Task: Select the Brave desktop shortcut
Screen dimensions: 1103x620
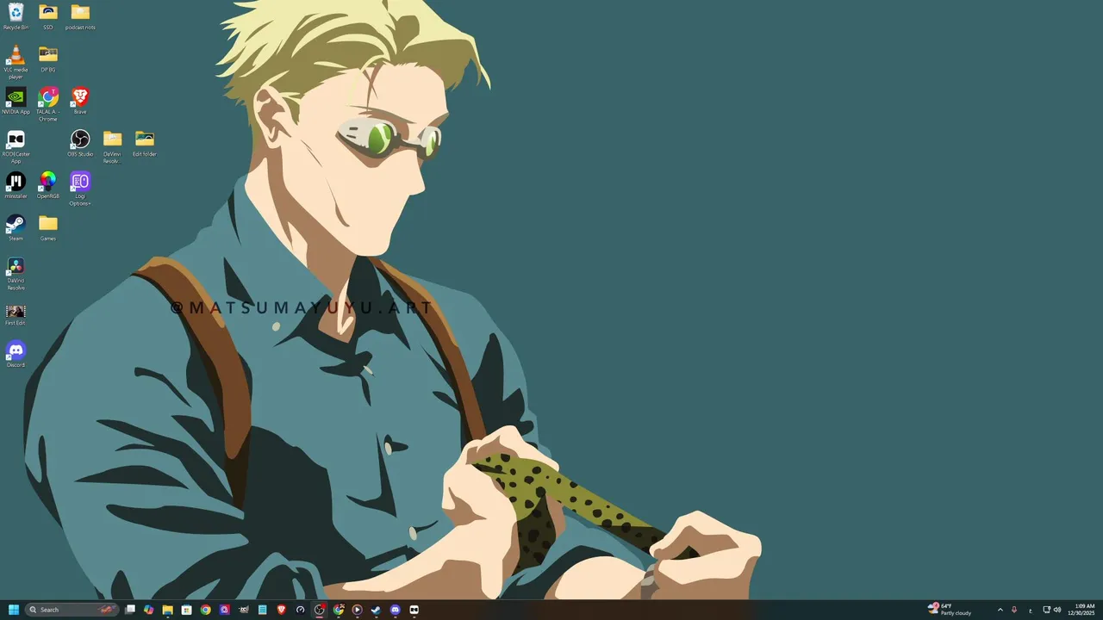Action: point(80,101)
